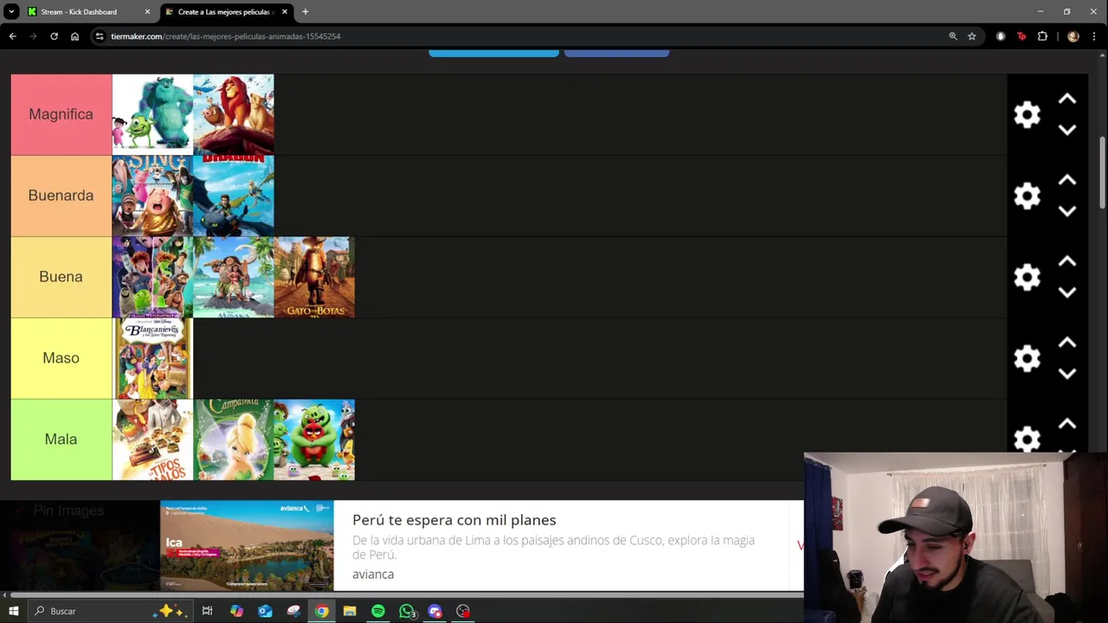
Task: Select Moana image in Buena tier
Action: tap(233, 277)
